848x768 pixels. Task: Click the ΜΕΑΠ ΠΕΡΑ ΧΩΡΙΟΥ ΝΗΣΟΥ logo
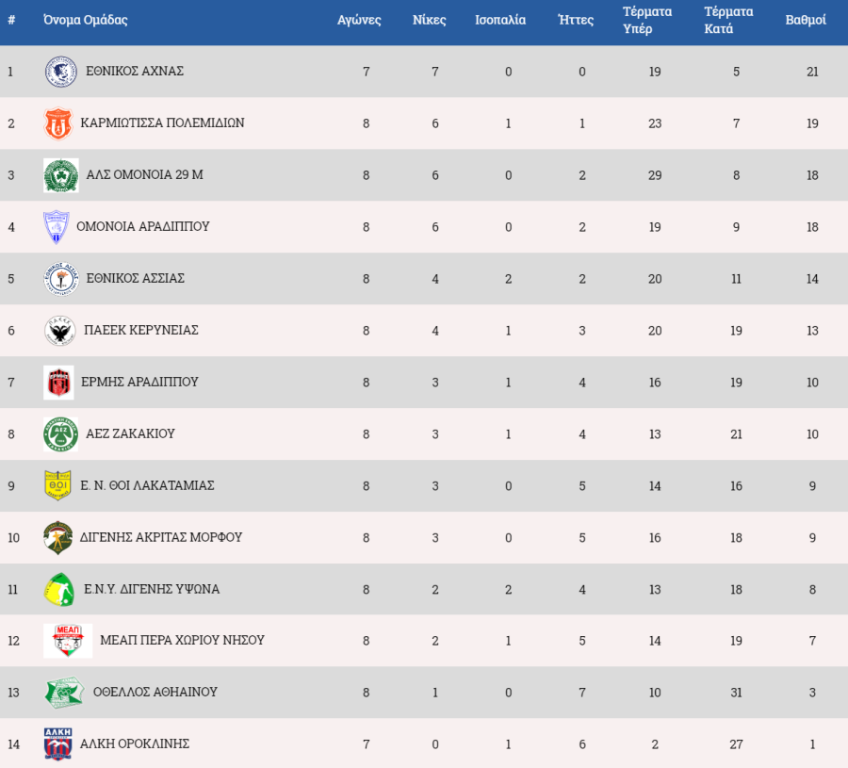coord(68,641)
